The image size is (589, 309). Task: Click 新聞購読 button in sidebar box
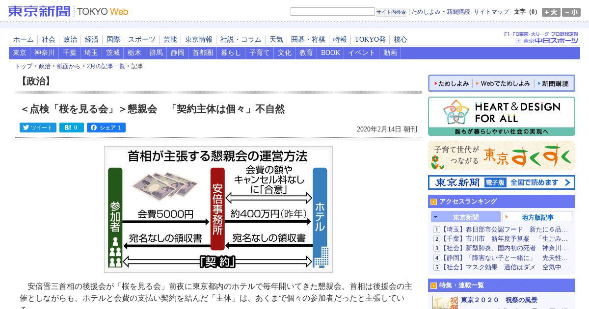point(553,83)
